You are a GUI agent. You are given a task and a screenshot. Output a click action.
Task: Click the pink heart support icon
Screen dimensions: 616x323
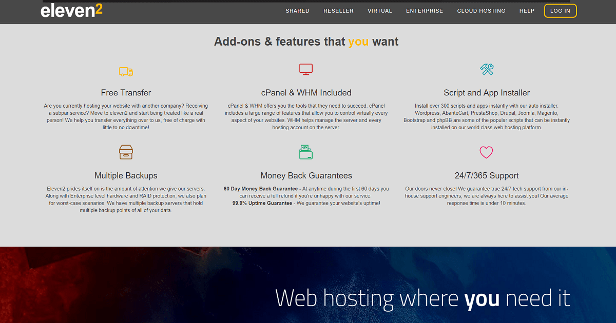point(486,152)
